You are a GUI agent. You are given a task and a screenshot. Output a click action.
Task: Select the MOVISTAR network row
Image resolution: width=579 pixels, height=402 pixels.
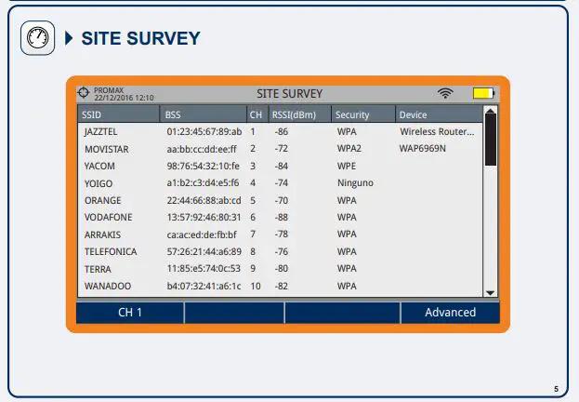280,149
